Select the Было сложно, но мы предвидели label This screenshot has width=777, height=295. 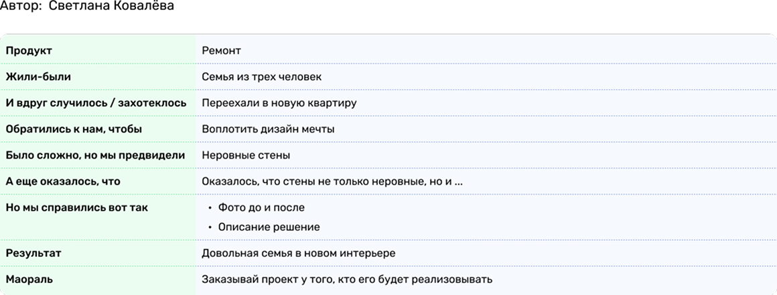click(95, 155)
